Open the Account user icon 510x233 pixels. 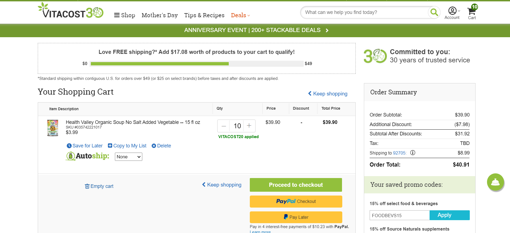(x=452, y=11)
